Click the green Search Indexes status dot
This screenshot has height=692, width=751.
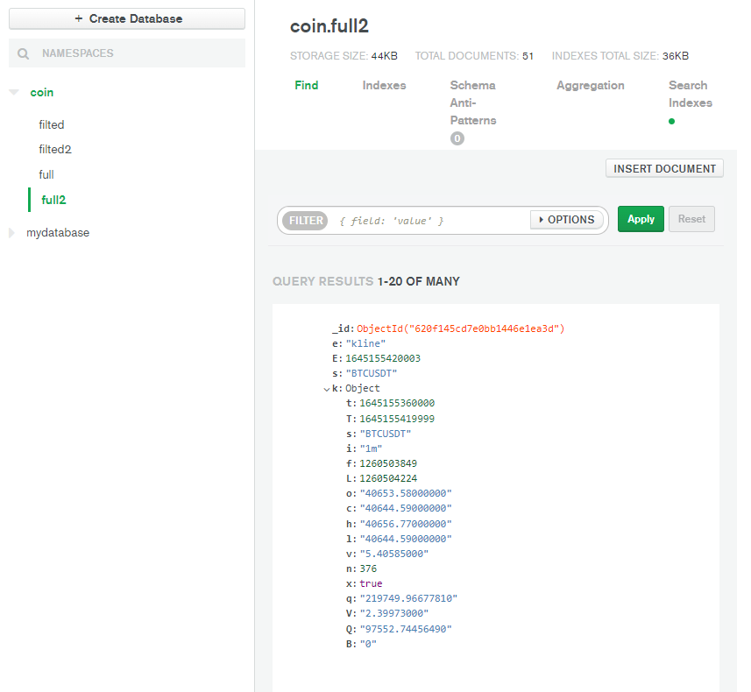(x=671, y=121)
